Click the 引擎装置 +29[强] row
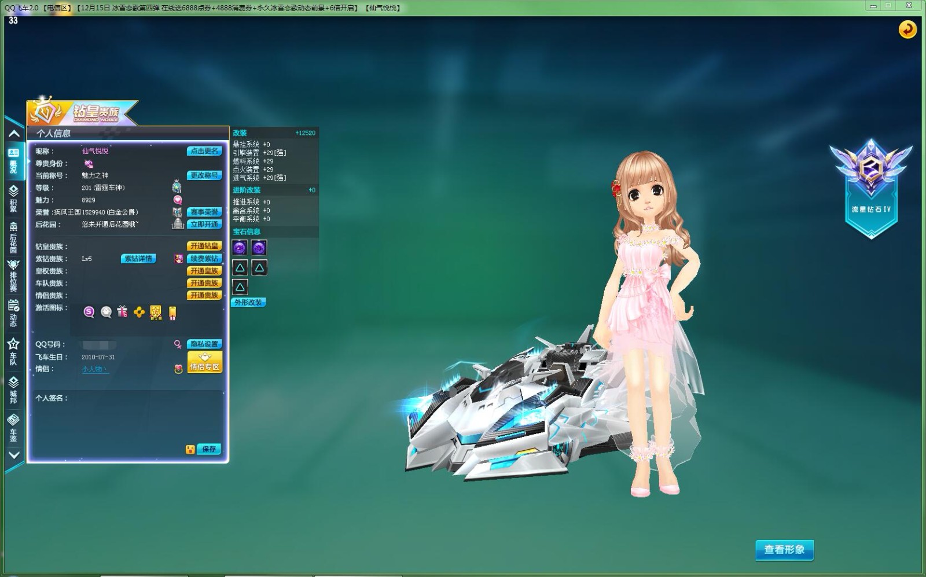Image resolution: width=926 pixels, height=577 pixels. point(259,153)
